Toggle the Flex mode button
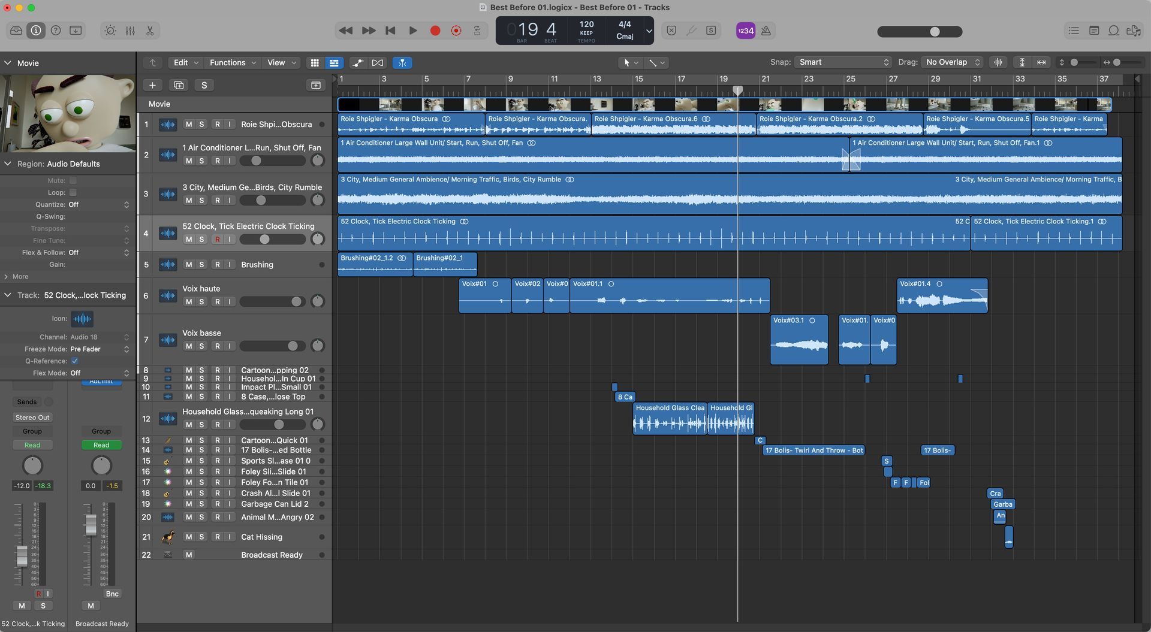The height and width of the screenshot is (632, 1151). tap(378, 62)
